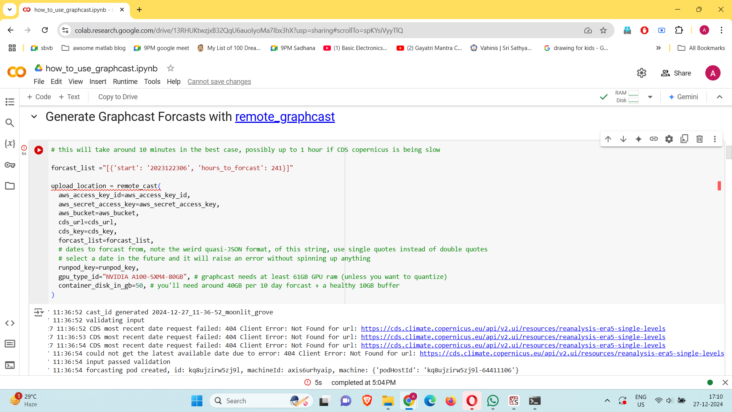732x412 pixels.
Task: Open the Insert menu
Action: tap(98, 82)
